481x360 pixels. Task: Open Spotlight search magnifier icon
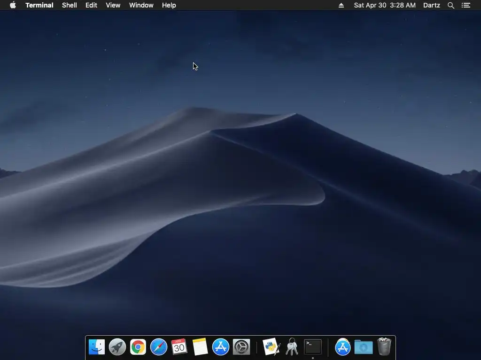tap(450, 5)
